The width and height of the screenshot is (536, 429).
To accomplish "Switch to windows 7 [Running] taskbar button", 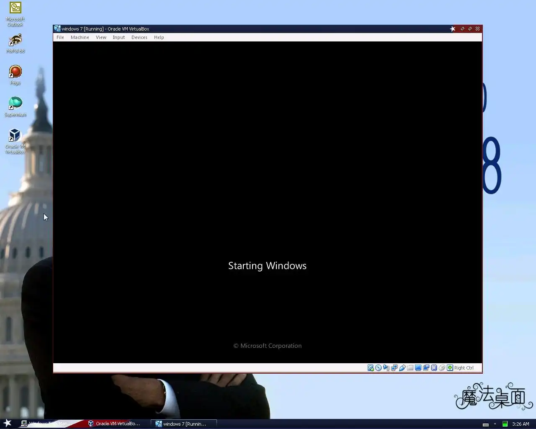I will click(x=184, y=424).
